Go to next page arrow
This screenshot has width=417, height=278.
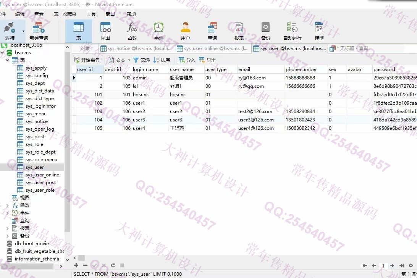point(392,265)
